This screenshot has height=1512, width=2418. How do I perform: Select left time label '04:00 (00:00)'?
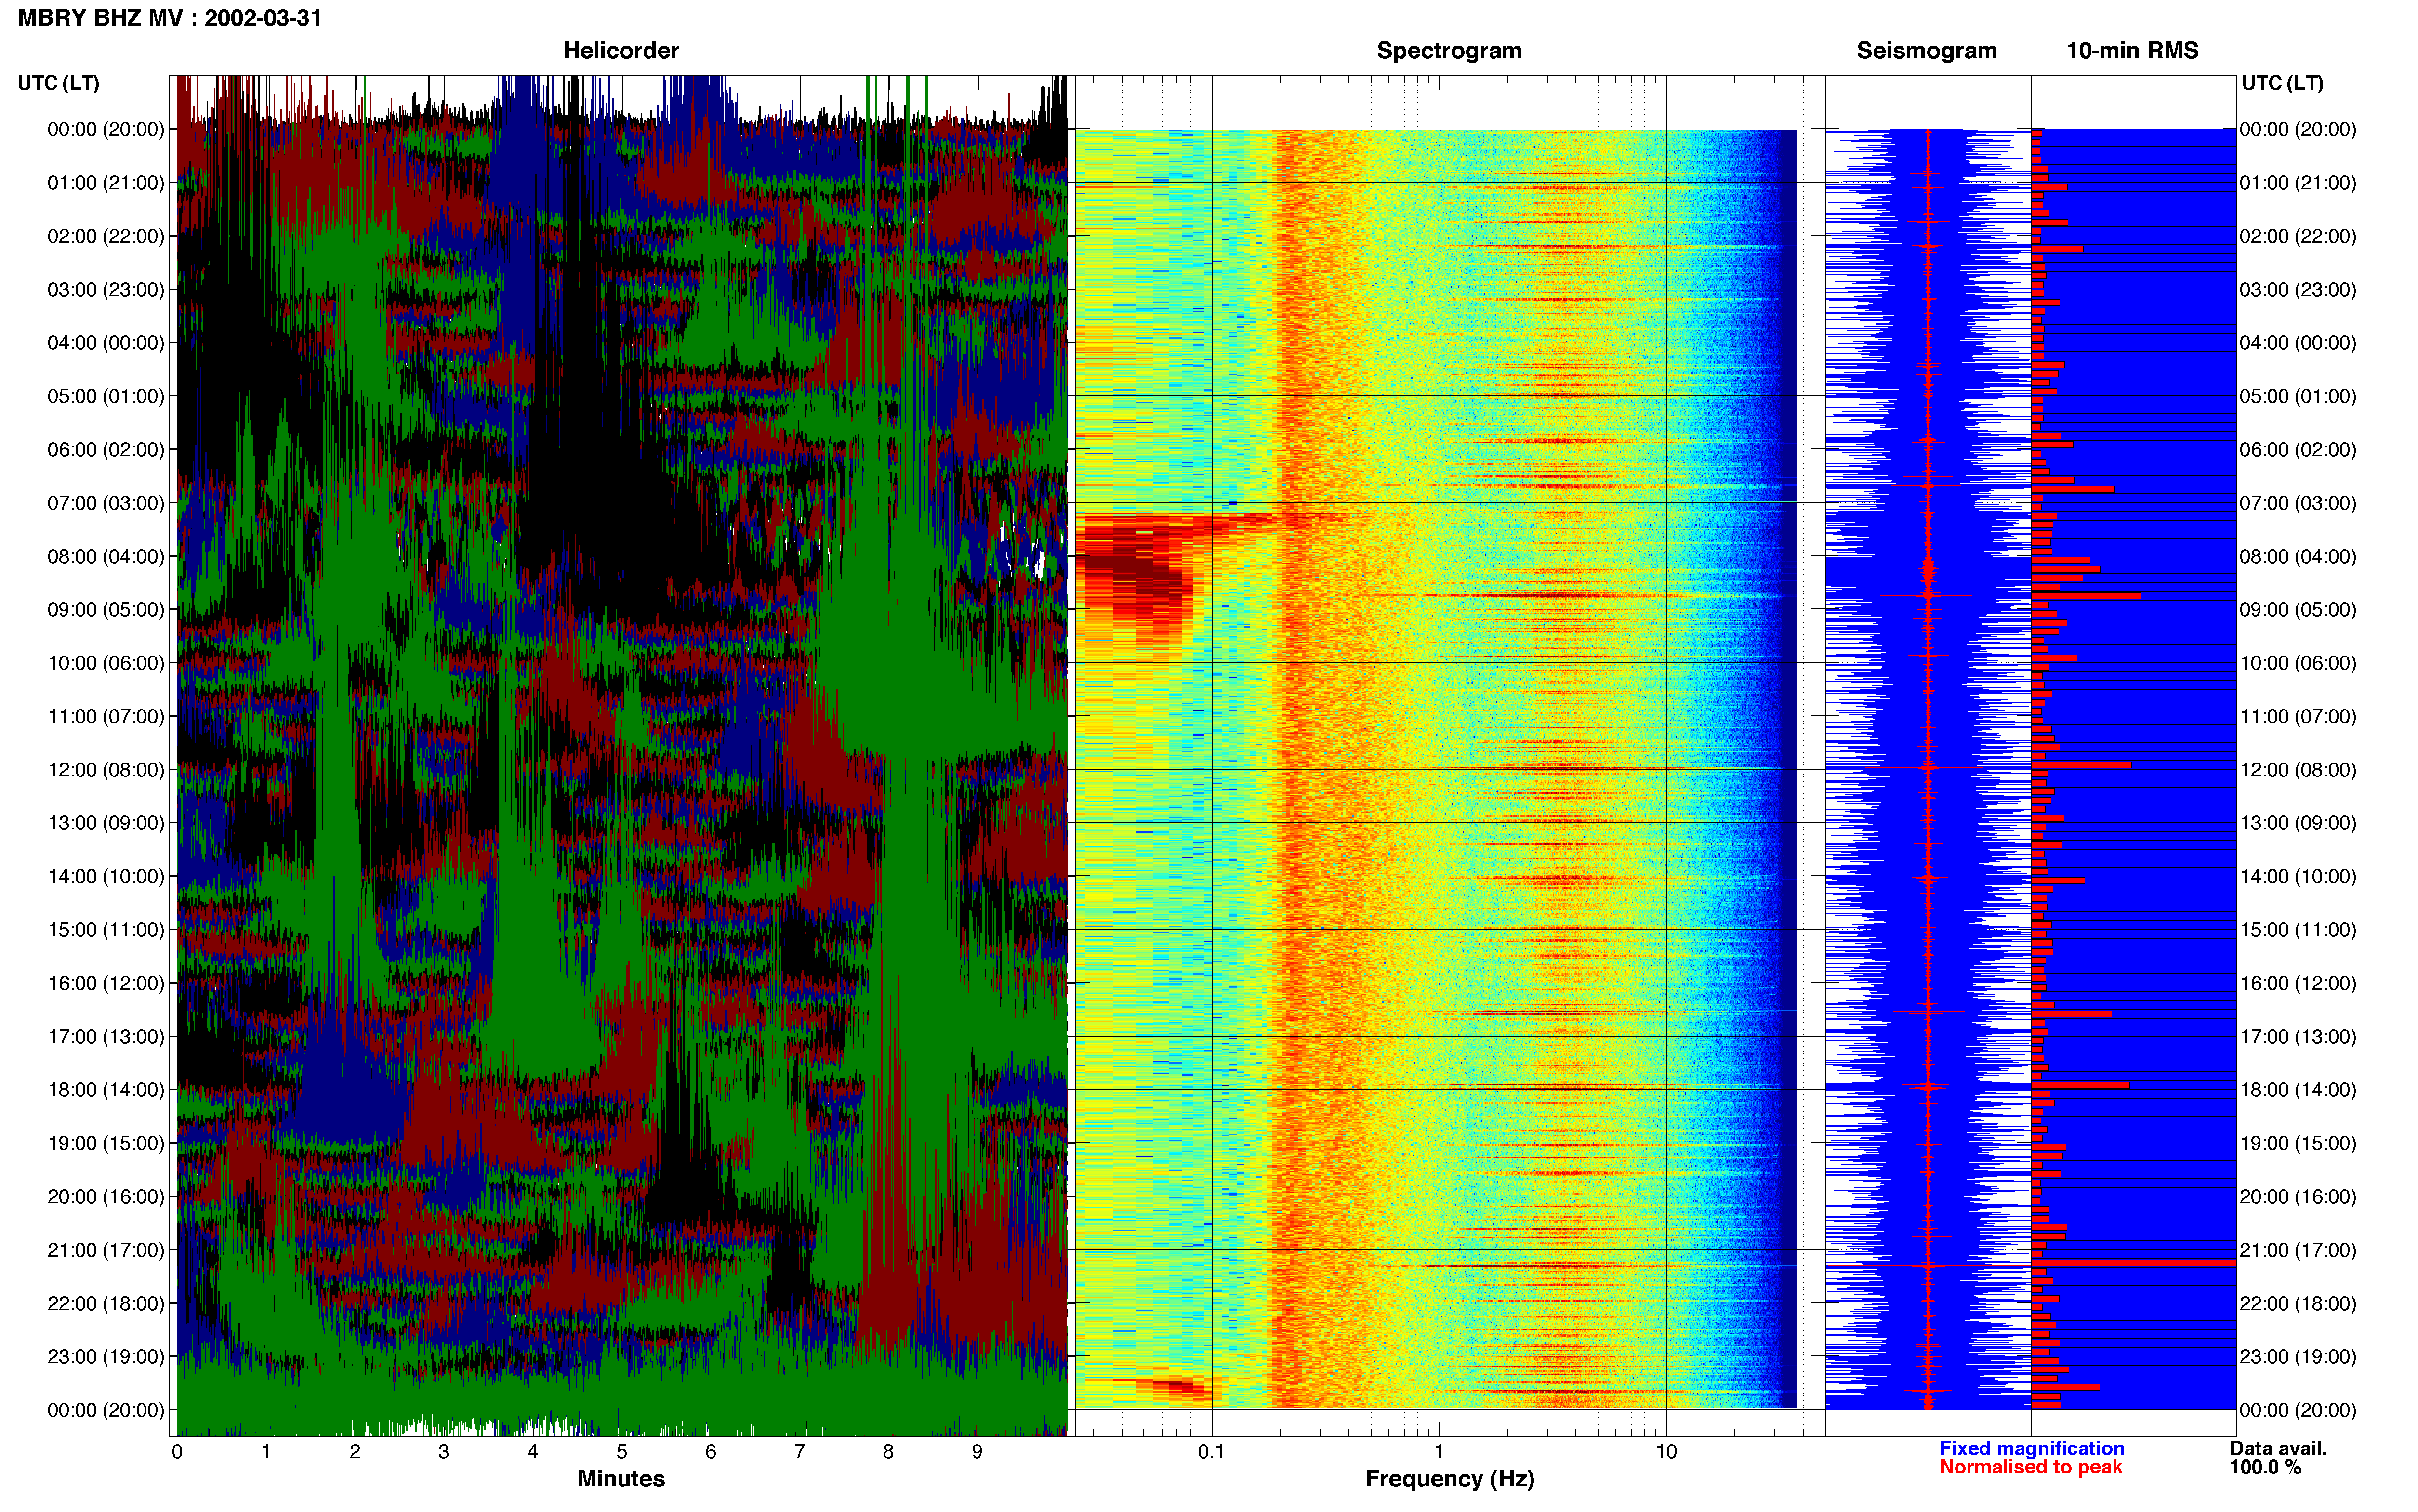point(106,343)
